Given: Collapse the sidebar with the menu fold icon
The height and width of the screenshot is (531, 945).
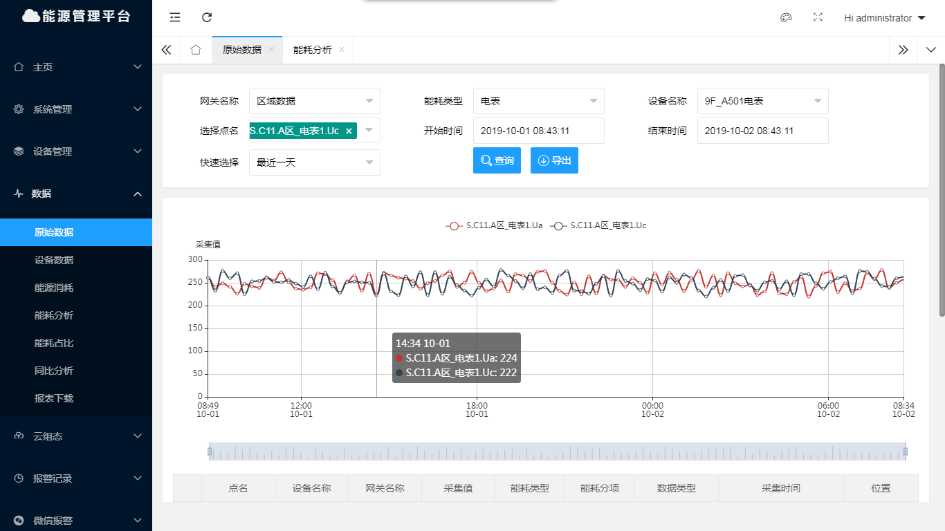Looking at the screenshot, I should coord(175,18).
